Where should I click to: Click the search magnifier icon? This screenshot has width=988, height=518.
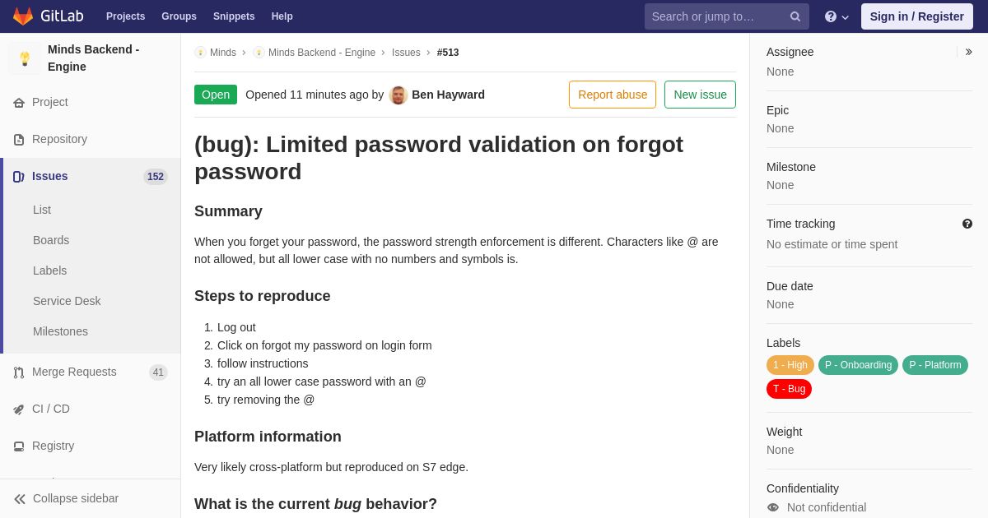pos(795,16)
